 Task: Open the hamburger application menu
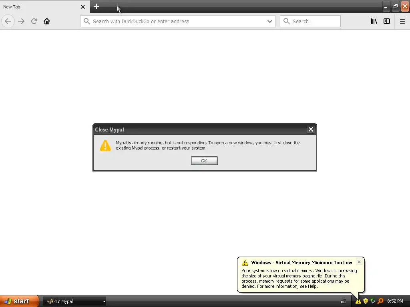[x=402, y=21]
